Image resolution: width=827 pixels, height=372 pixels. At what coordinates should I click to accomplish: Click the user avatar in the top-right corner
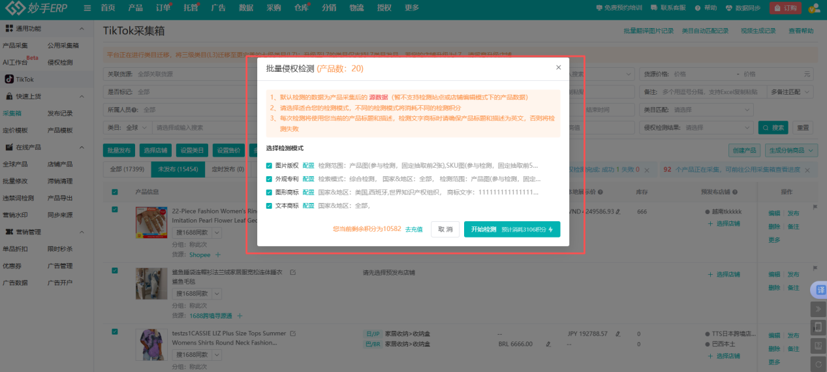click(814, 8)
